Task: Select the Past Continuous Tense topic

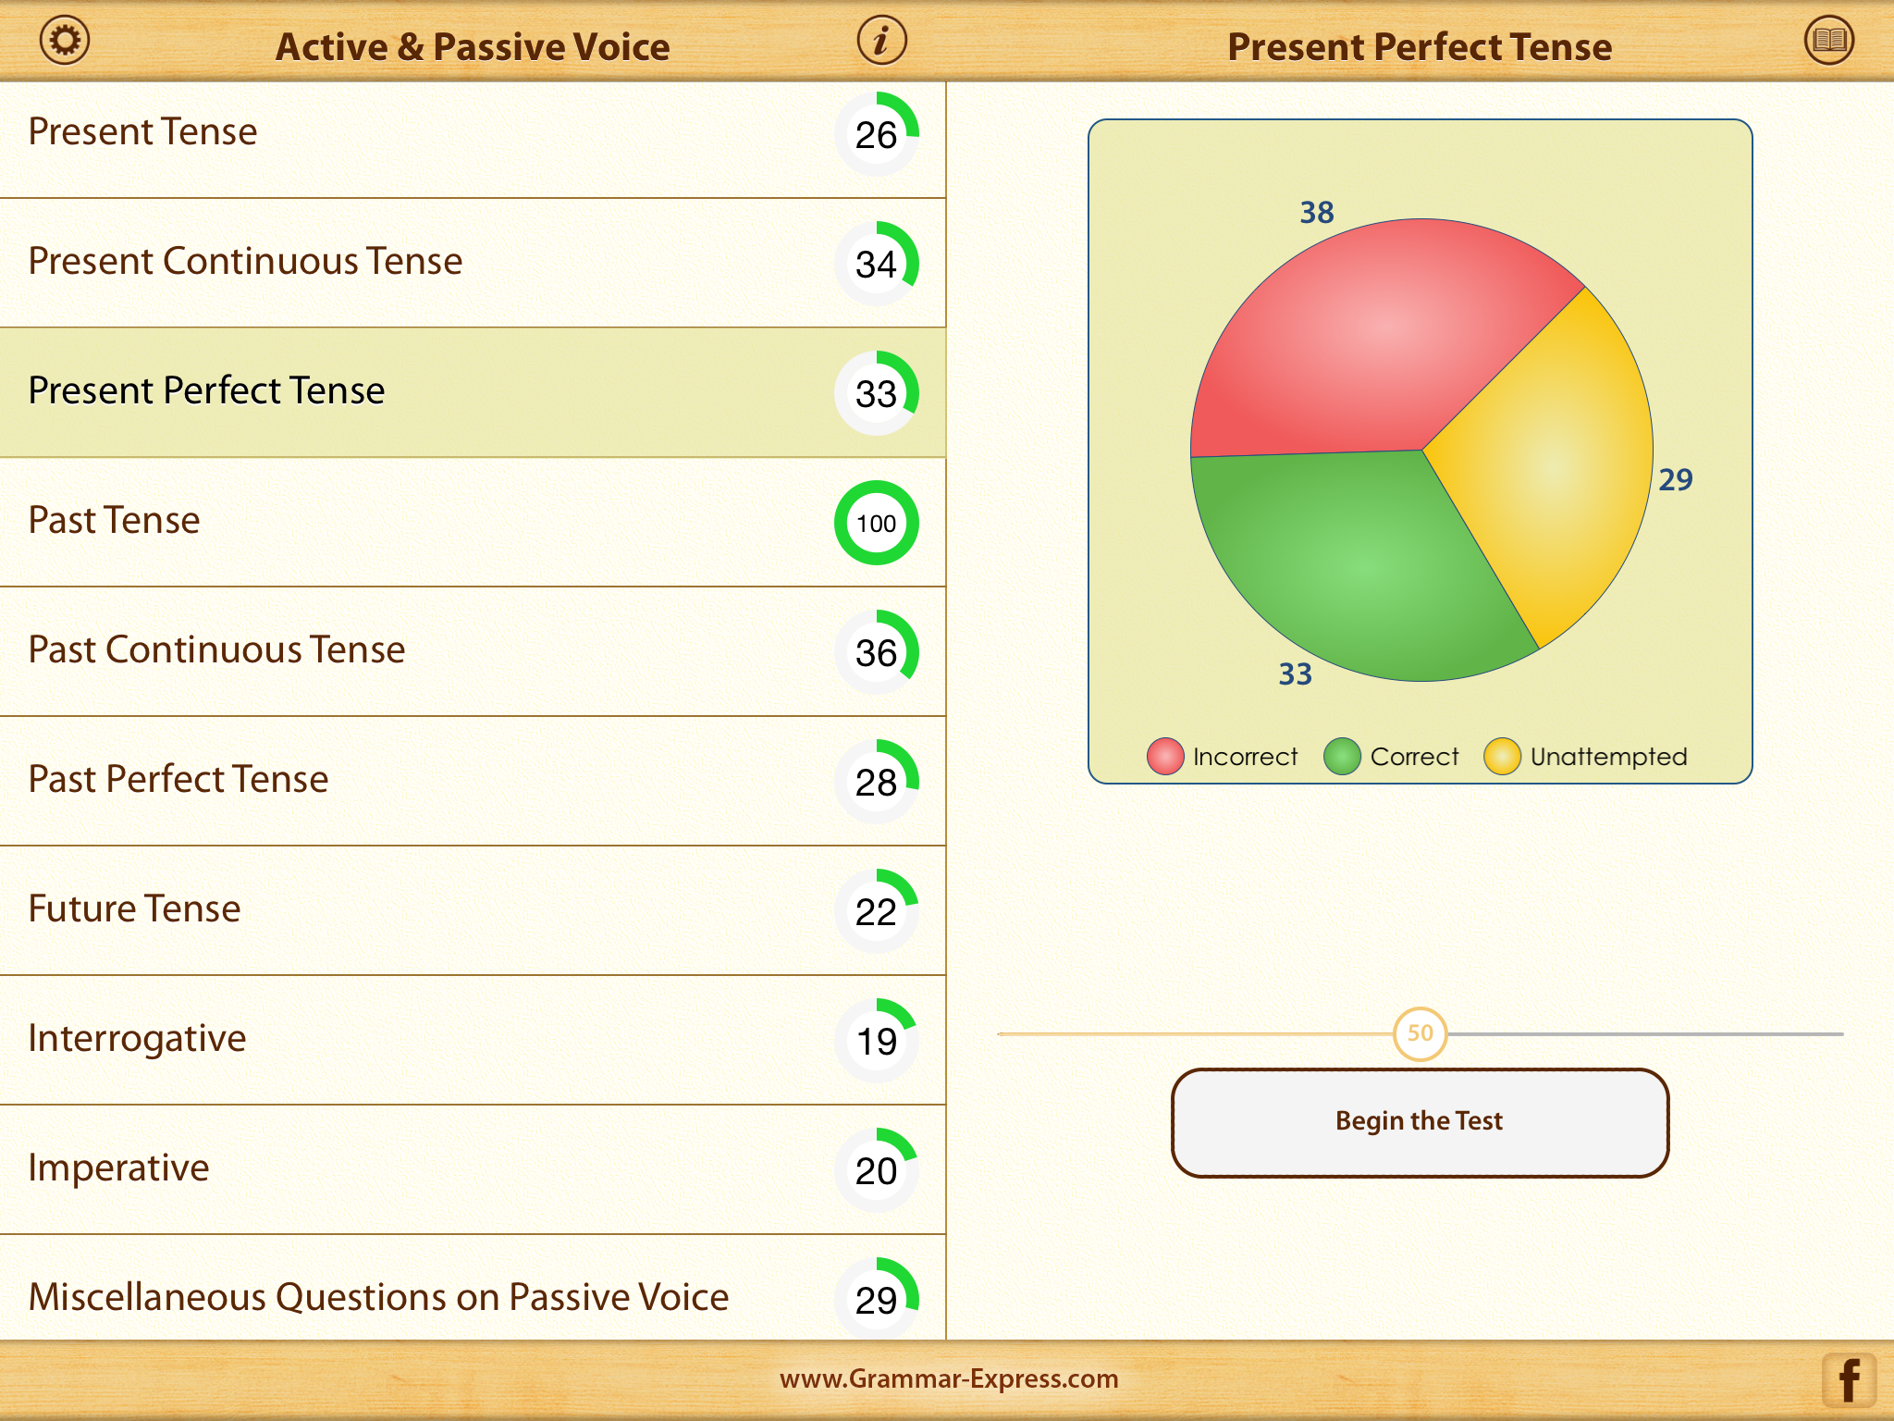Action: (216, 650)
